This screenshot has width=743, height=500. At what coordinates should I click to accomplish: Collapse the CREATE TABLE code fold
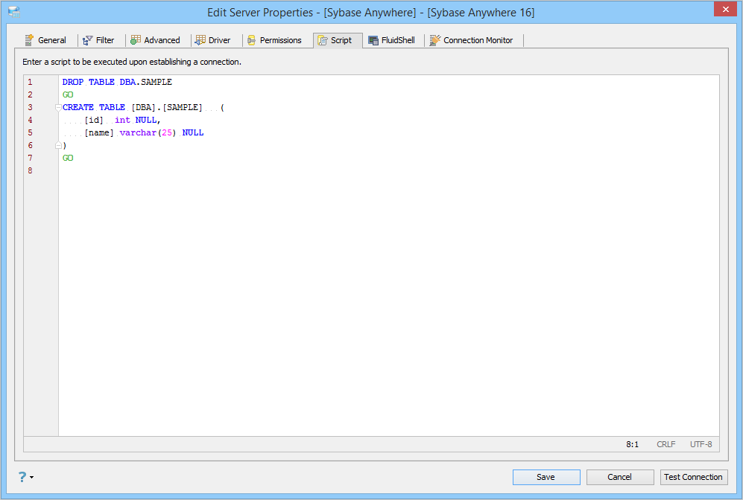[x=58, y=107]
